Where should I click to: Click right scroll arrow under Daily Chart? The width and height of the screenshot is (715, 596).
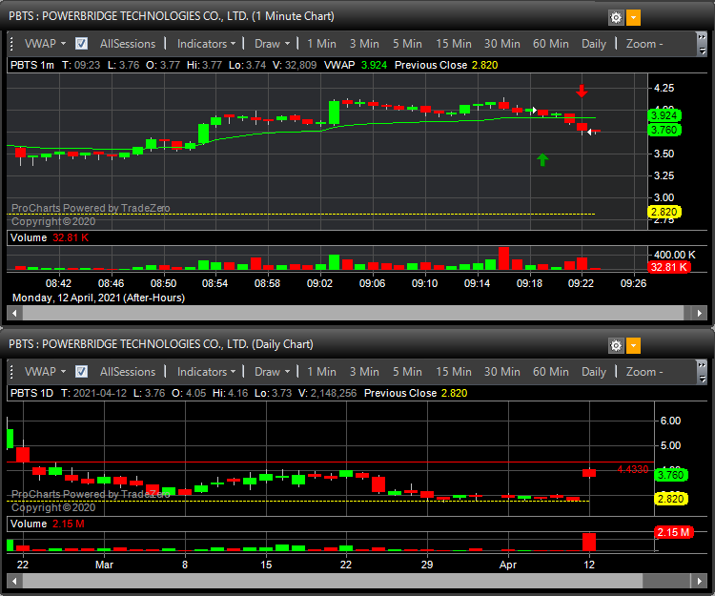701,580
